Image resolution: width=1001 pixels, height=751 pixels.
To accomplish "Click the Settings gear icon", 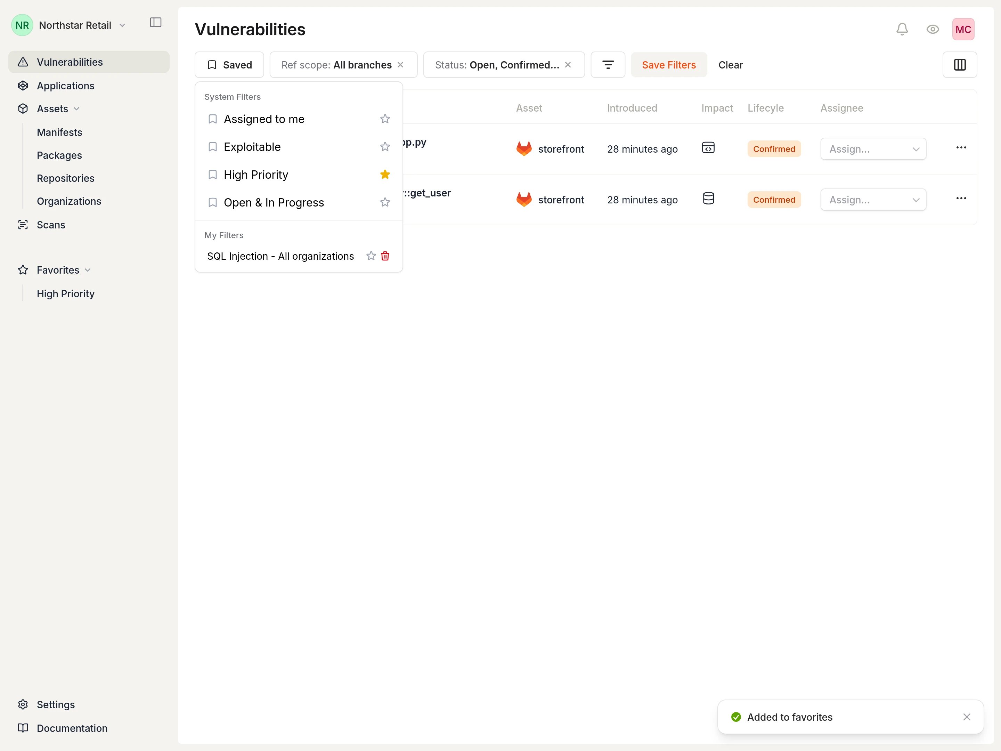I will pos(23,704).
